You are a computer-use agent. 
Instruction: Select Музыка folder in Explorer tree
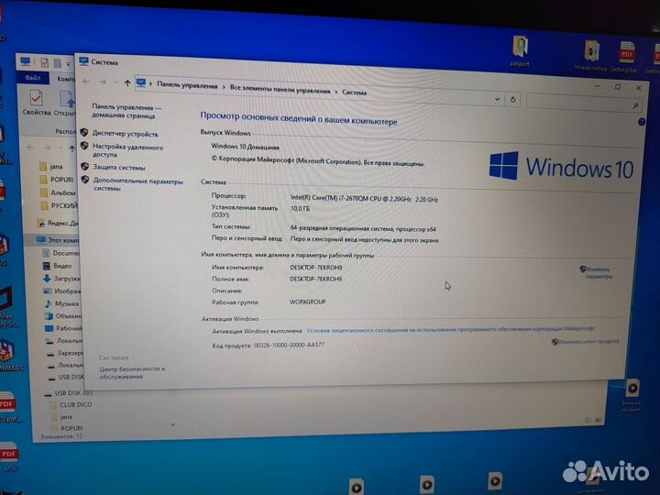pos(61,303)
